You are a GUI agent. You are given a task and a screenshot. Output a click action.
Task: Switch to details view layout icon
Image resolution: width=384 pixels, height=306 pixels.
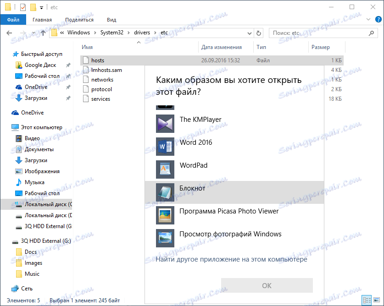point(367,300)
